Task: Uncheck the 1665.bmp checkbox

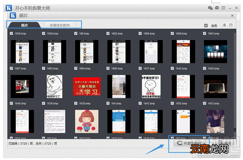Action: pyautogui.click(x=44, y=68)
